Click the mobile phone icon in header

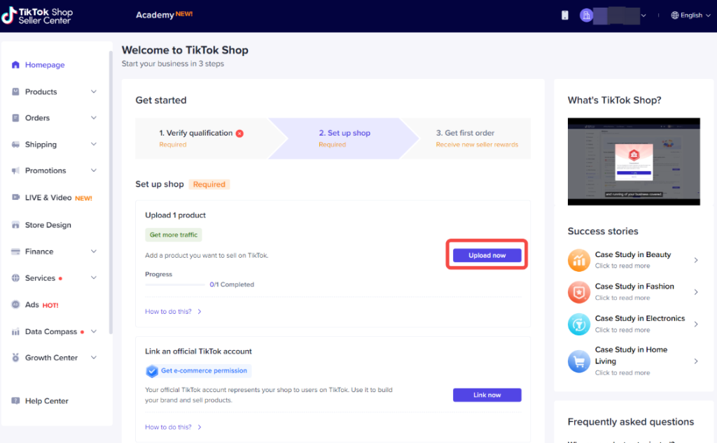(565, 15)
